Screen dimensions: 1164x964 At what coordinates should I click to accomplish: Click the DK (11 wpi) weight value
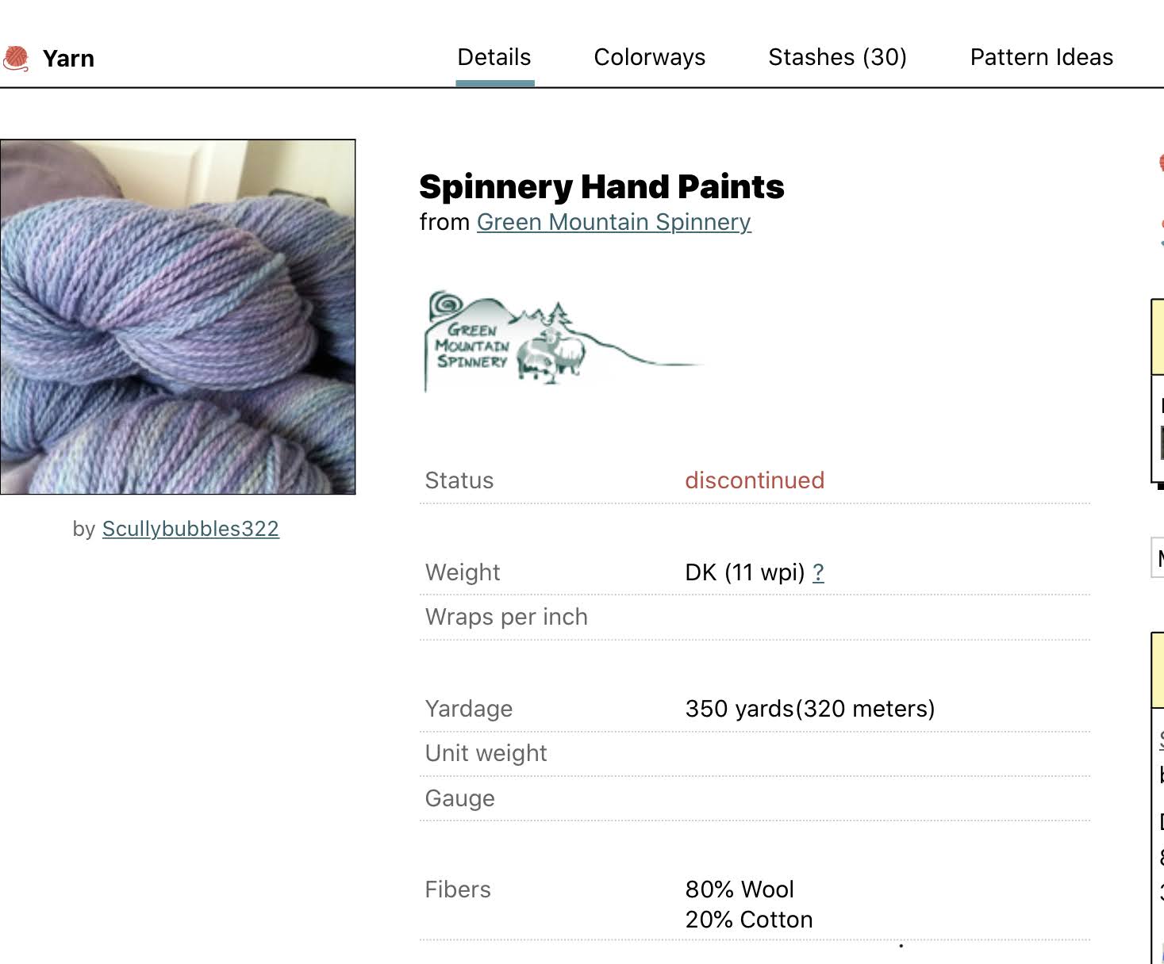[x=745, y=572]
